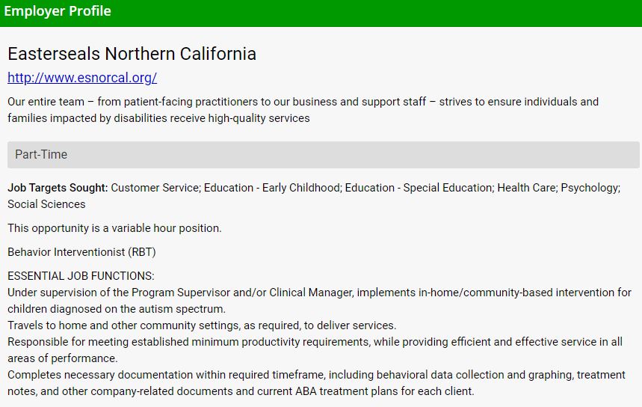Select the Easterseals Northern California heading

point(132,54)
